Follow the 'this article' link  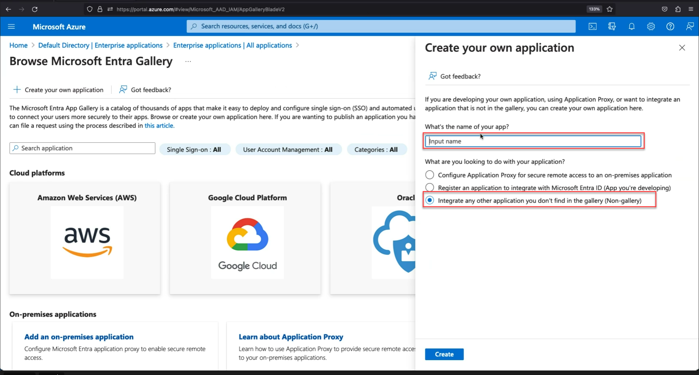point(159,126)
